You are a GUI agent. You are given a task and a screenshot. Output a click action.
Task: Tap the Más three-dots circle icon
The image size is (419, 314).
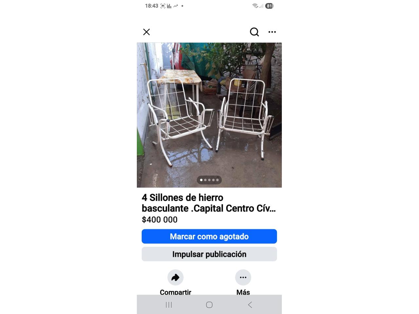[243, 277]
